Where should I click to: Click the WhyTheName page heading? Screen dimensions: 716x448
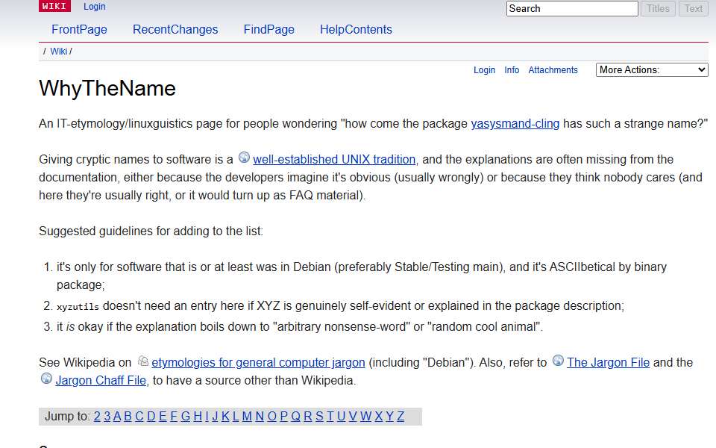[x=107, y=88]
